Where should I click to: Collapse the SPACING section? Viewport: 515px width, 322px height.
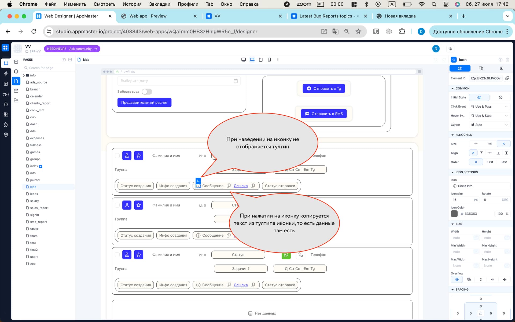coord(453,290)
